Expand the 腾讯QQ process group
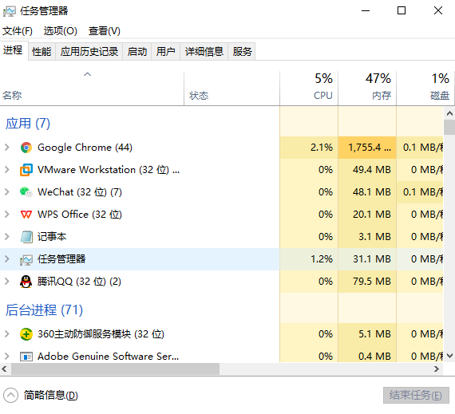 (7, 282)
